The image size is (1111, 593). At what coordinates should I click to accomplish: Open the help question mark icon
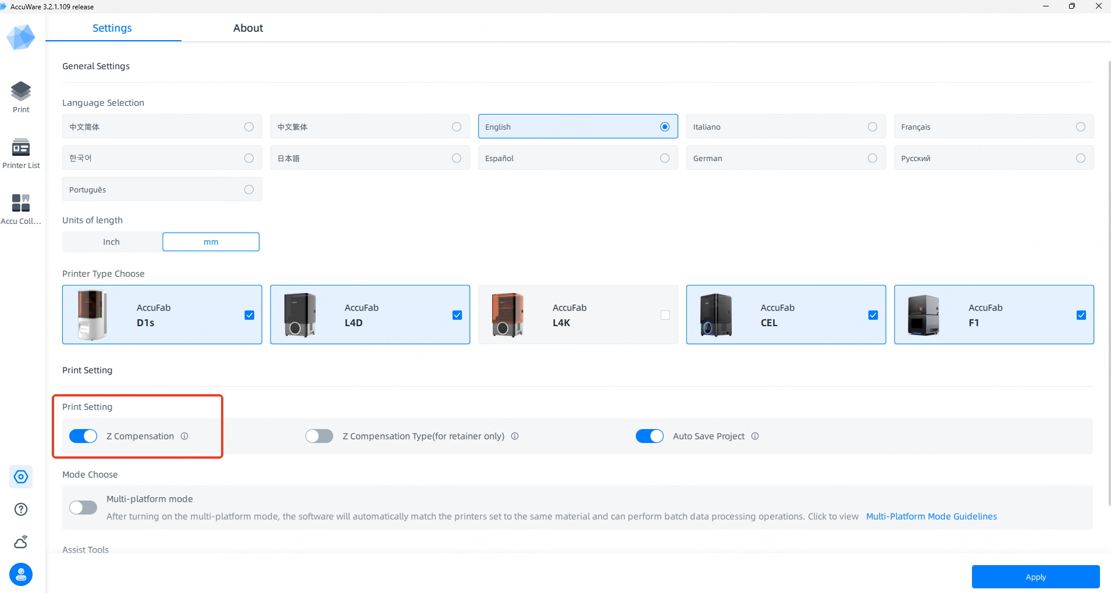21,509
